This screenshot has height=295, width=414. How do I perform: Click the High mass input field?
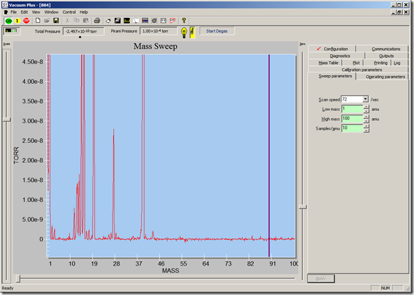tap(352, 119)
